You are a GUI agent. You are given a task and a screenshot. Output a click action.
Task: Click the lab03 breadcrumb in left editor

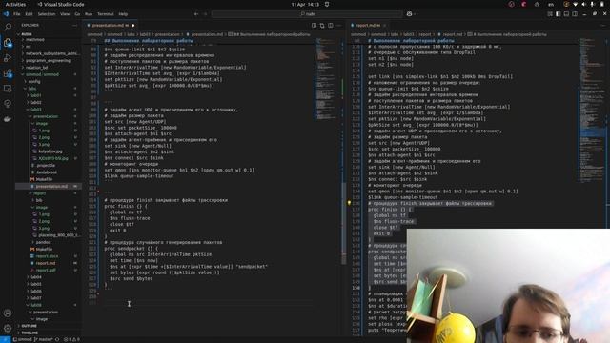pyautogui.click(x=145, y=34)
